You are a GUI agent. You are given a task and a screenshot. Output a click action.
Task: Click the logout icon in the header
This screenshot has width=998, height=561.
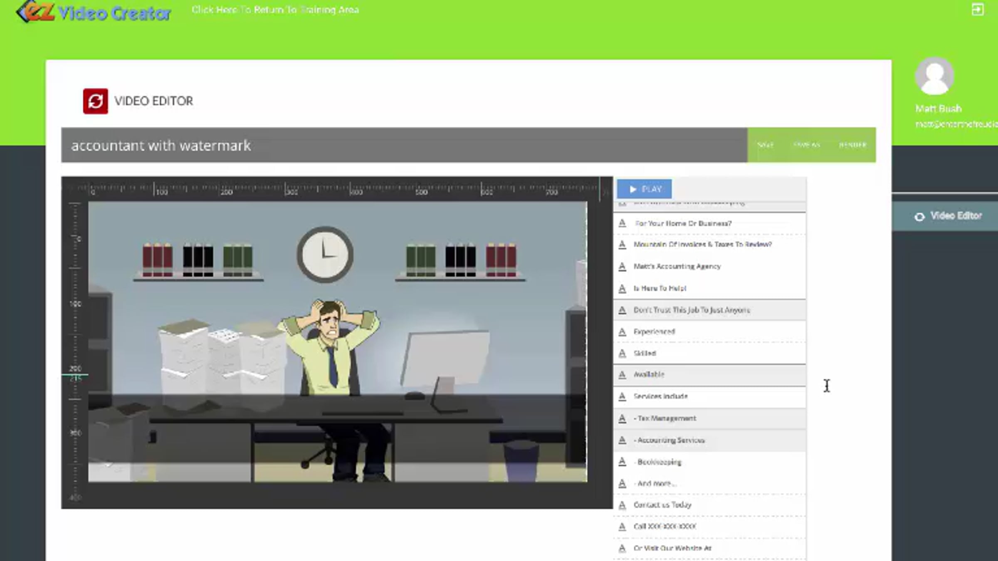[978, 10]
